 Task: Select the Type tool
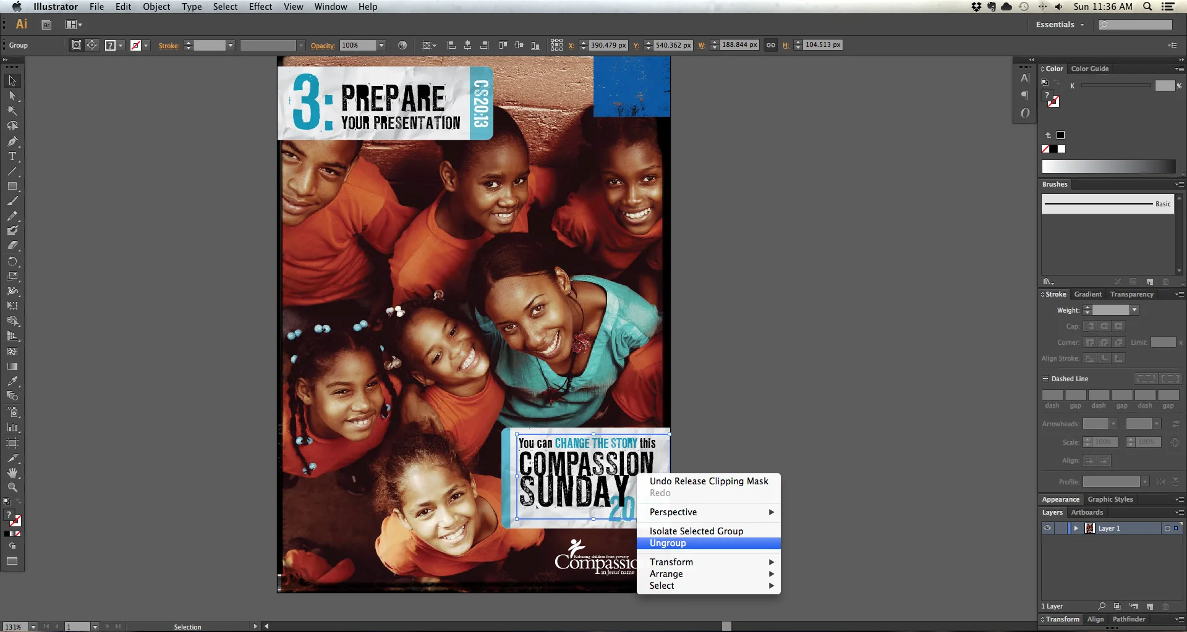coord(12,156)
